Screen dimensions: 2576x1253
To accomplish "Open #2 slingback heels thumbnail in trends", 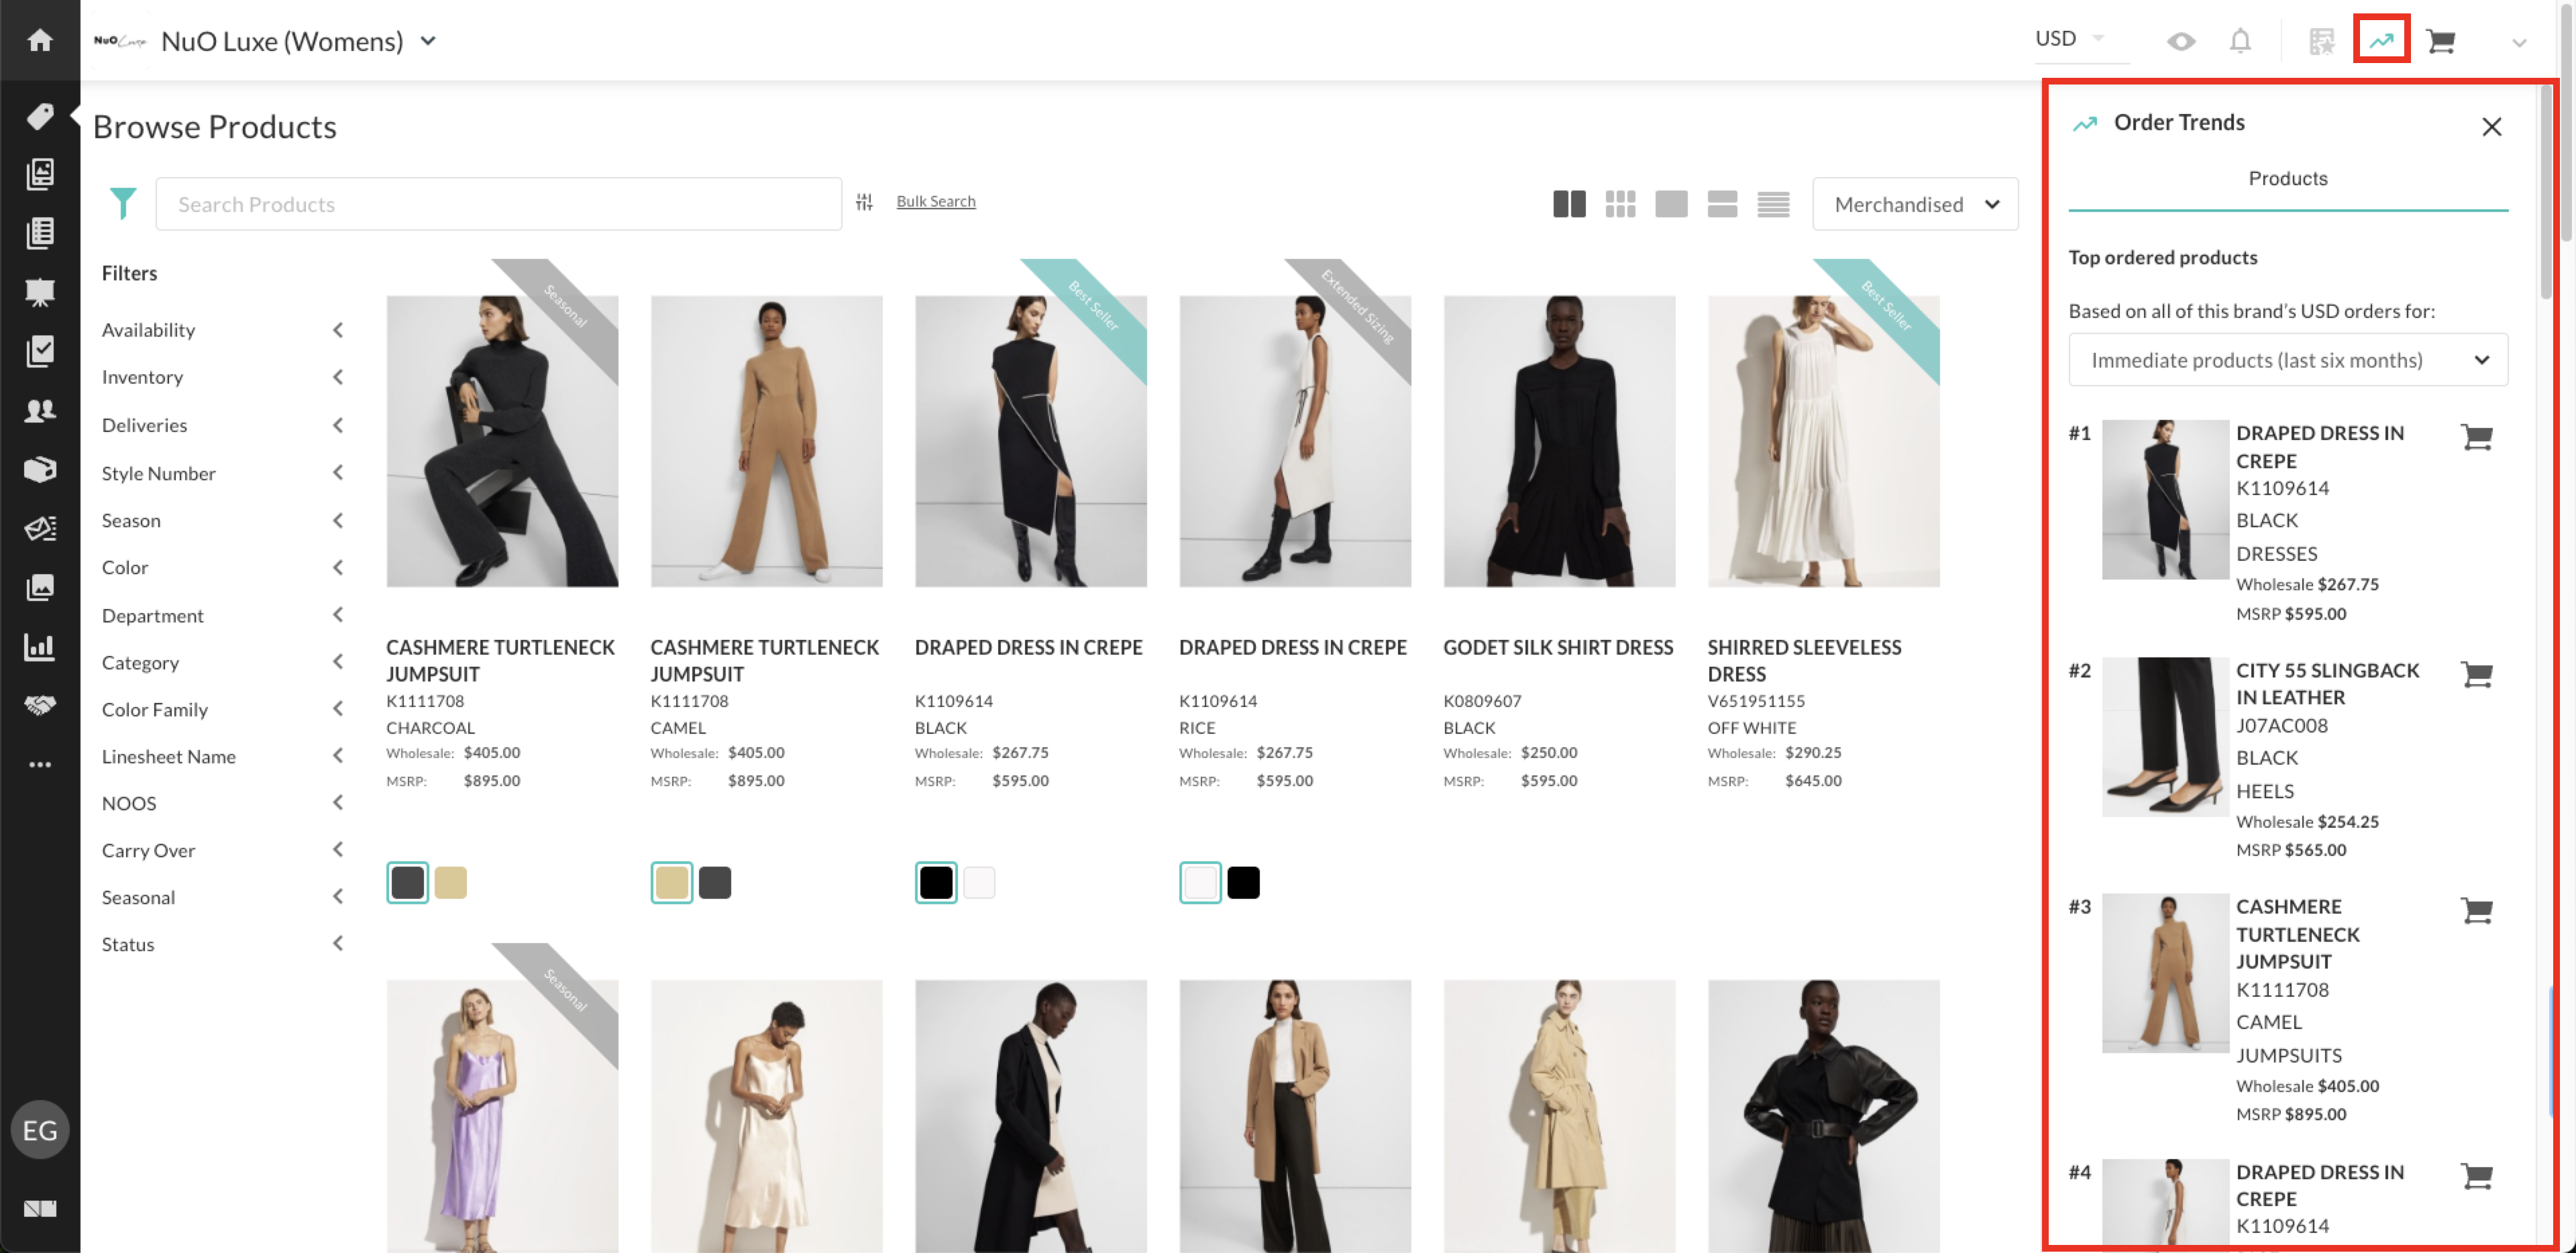I will coord(2164,736).
